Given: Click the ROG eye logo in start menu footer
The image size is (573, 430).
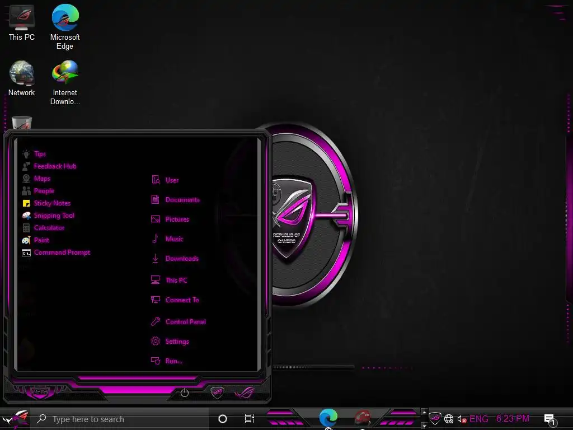Looking at the screenshot, I should click(x=245, y=392).
